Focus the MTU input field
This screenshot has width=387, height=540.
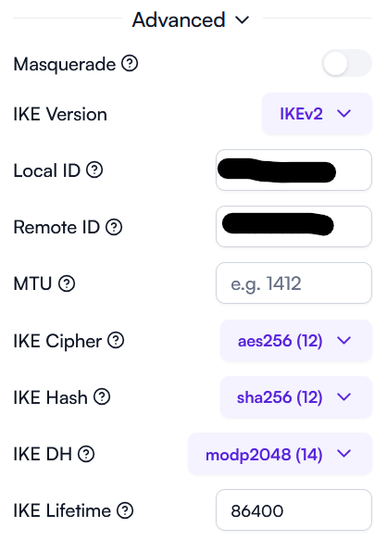click(293, 283)
